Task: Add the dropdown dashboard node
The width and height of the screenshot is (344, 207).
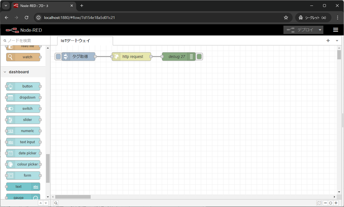Action: (x=23, y=97)
